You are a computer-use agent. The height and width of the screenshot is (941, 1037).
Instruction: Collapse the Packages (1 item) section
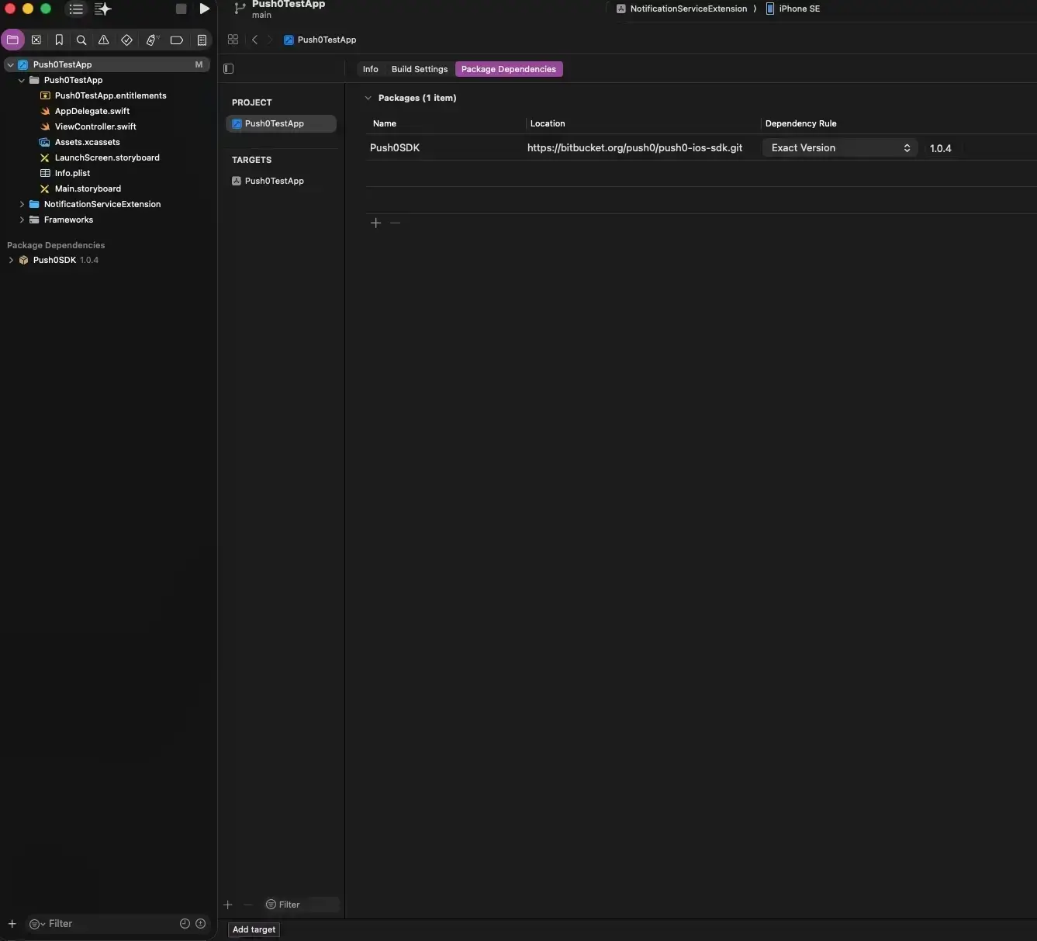[368, 98]
